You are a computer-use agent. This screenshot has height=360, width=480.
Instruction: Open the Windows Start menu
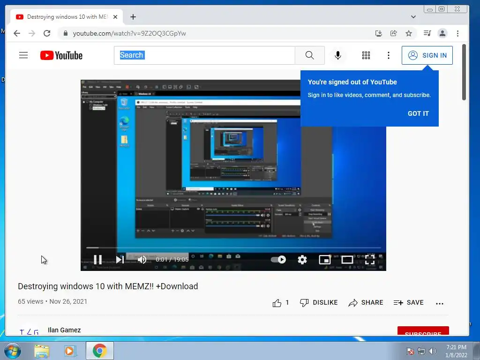(x=13, y=351)
